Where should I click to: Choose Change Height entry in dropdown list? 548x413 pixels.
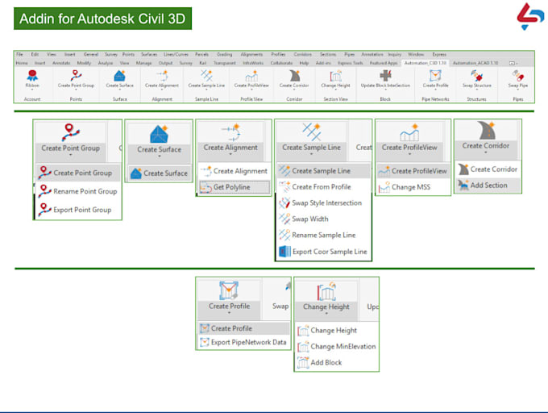[337, 330]
